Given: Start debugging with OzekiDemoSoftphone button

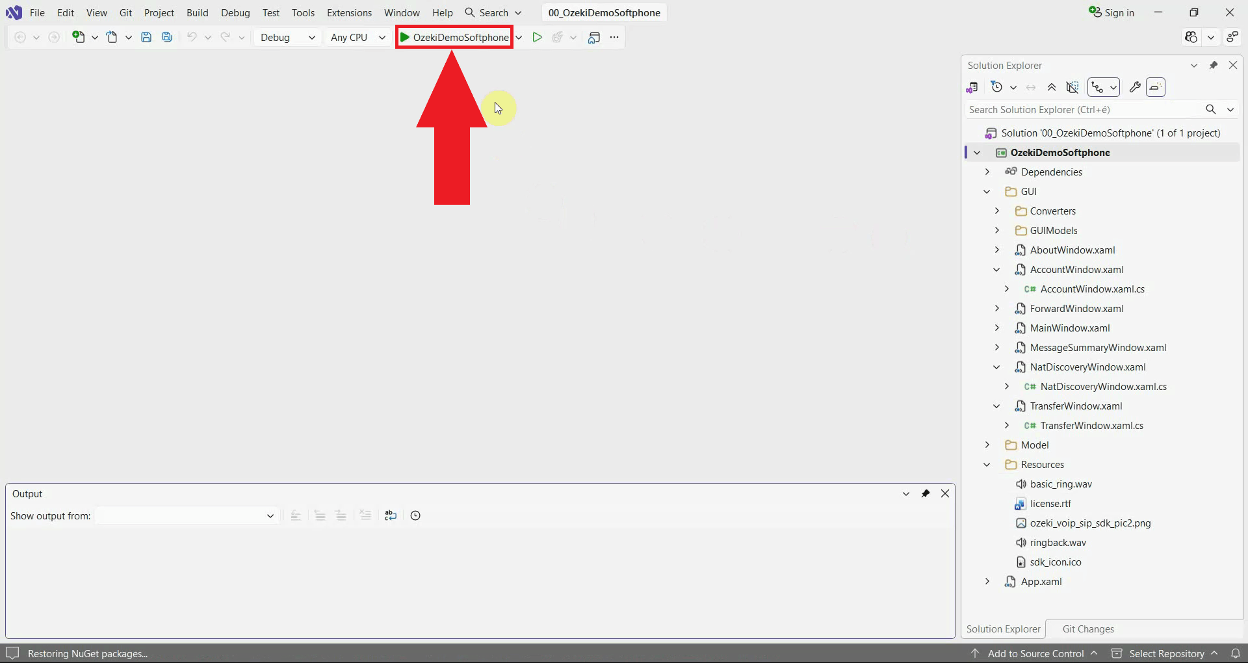Looking at the screenshot, I should click(454, 37).
